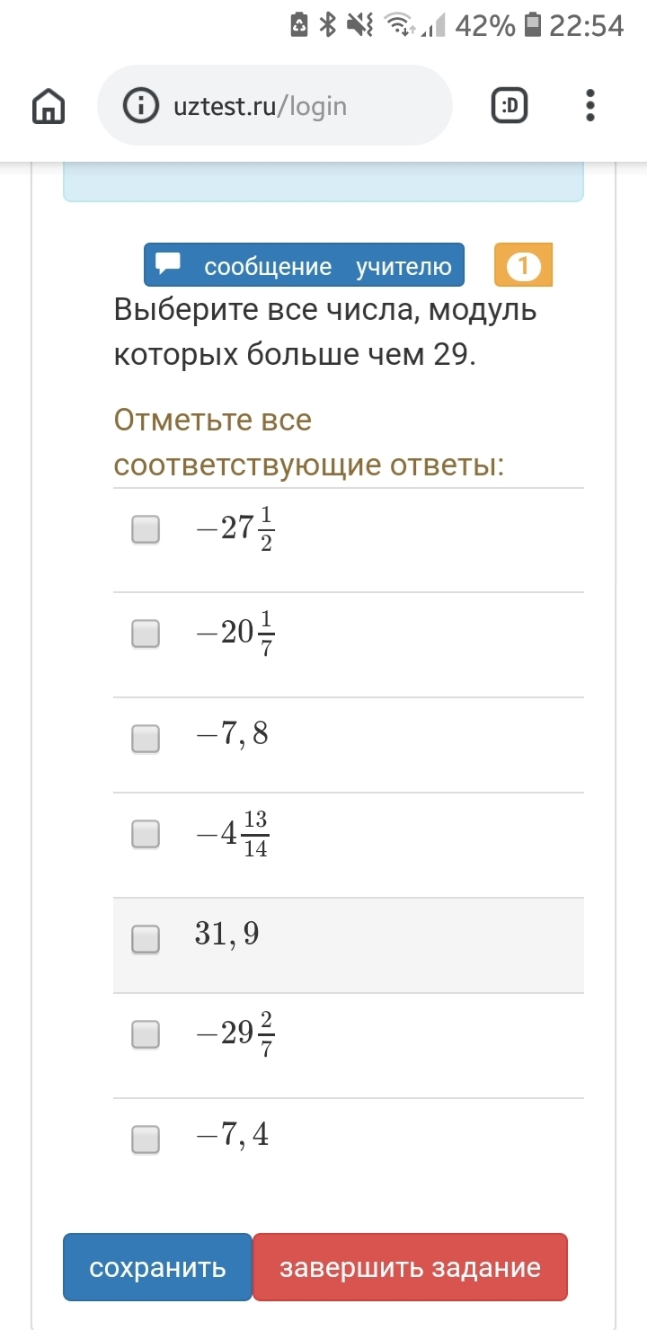
Task: Tap the orange number 1 badge
Action: 523,266
